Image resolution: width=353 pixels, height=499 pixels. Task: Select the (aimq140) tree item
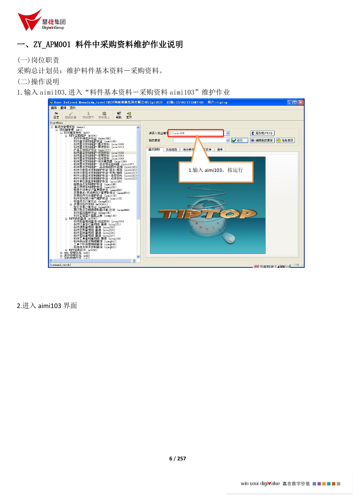[94, 227]
